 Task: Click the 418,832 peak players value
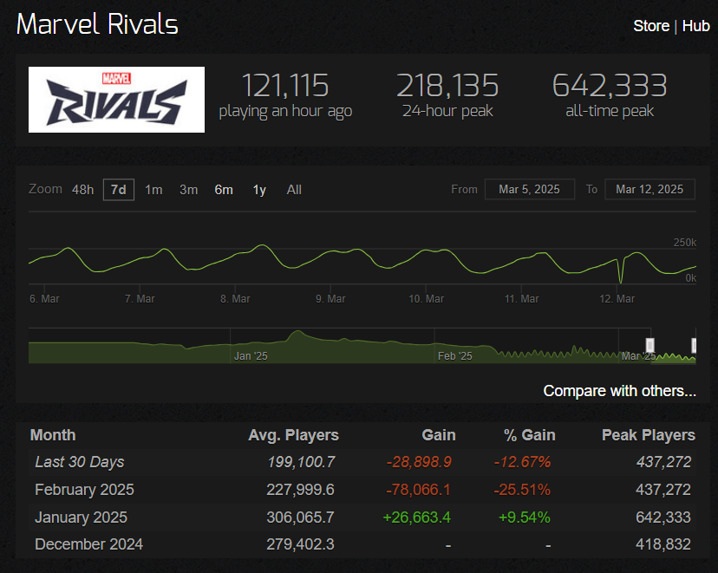(x=663, y=544)
